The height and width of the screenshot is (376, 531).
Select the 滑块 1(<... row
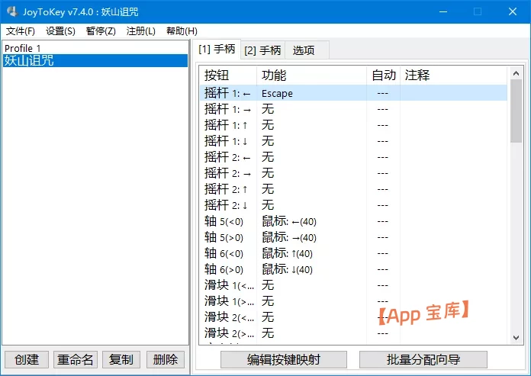pyautogui.click(x=353, y=285)
